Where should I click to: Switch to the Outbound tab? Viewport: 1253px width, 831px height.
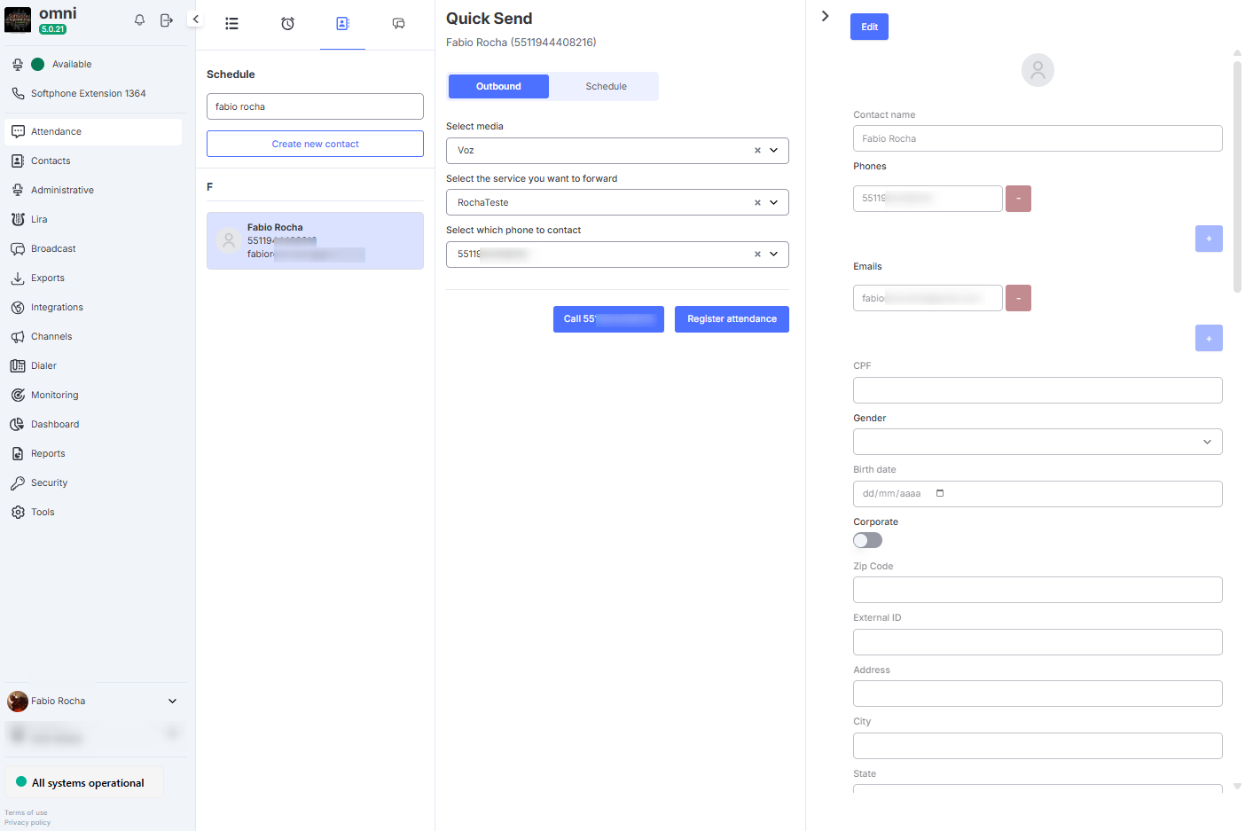click(498, 86)
